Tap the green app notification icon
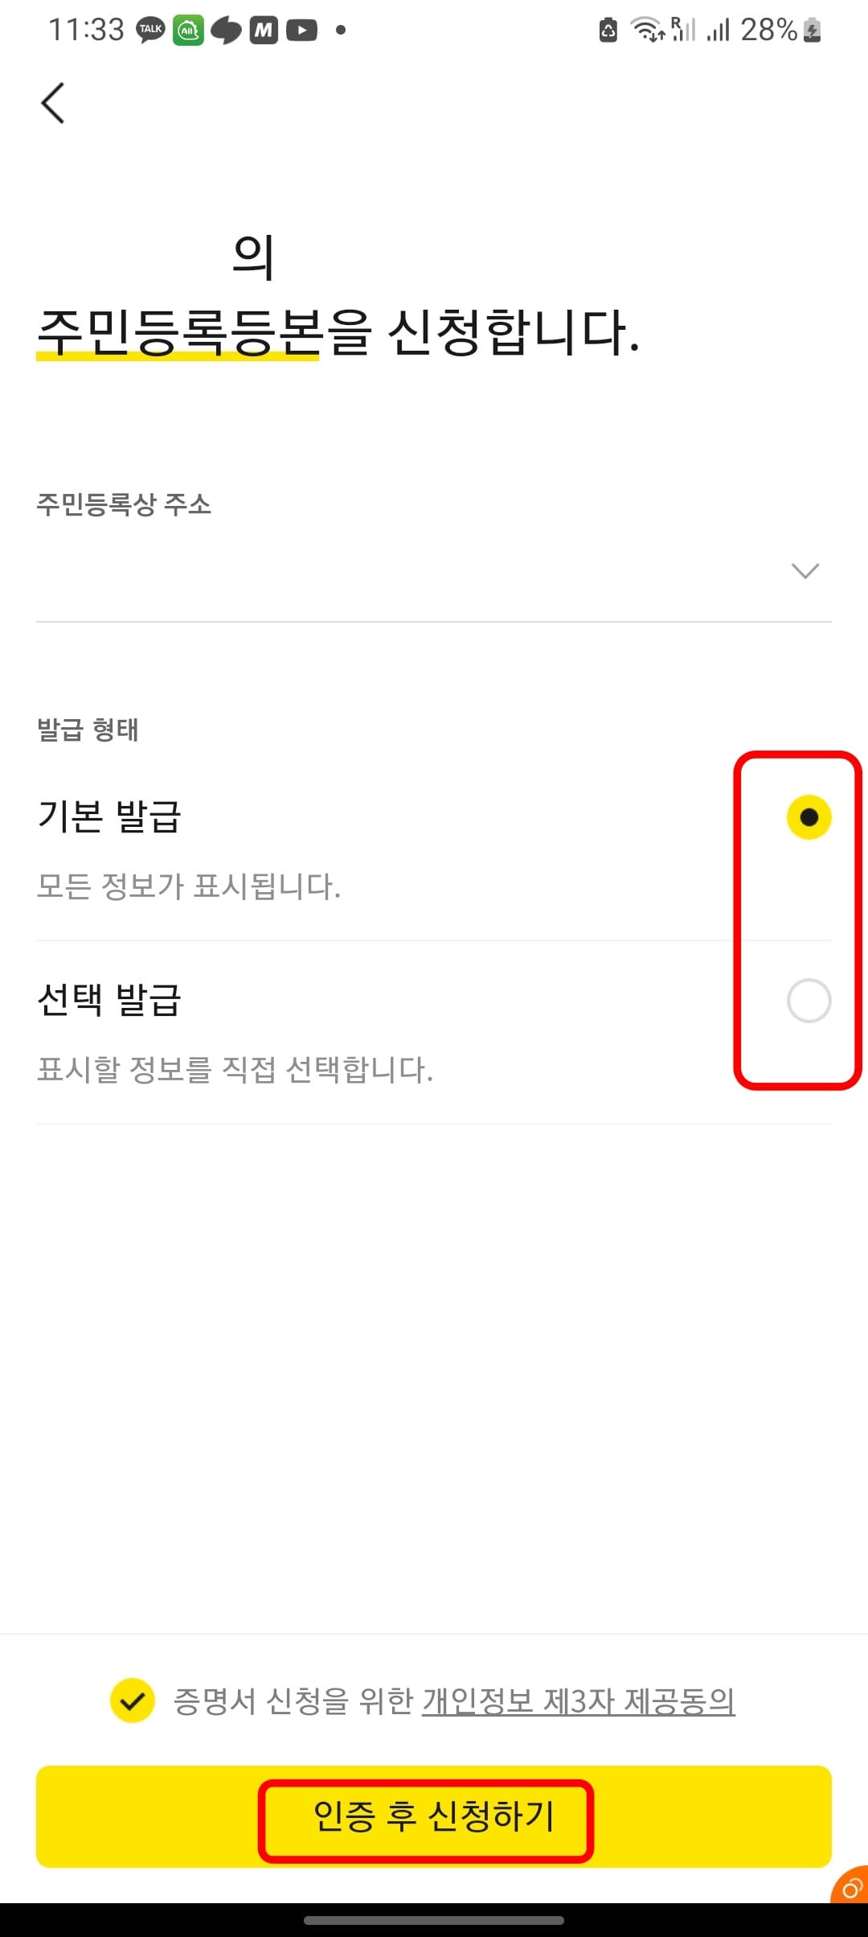Viewport: 868px width, 1937px height. (188, 31)
